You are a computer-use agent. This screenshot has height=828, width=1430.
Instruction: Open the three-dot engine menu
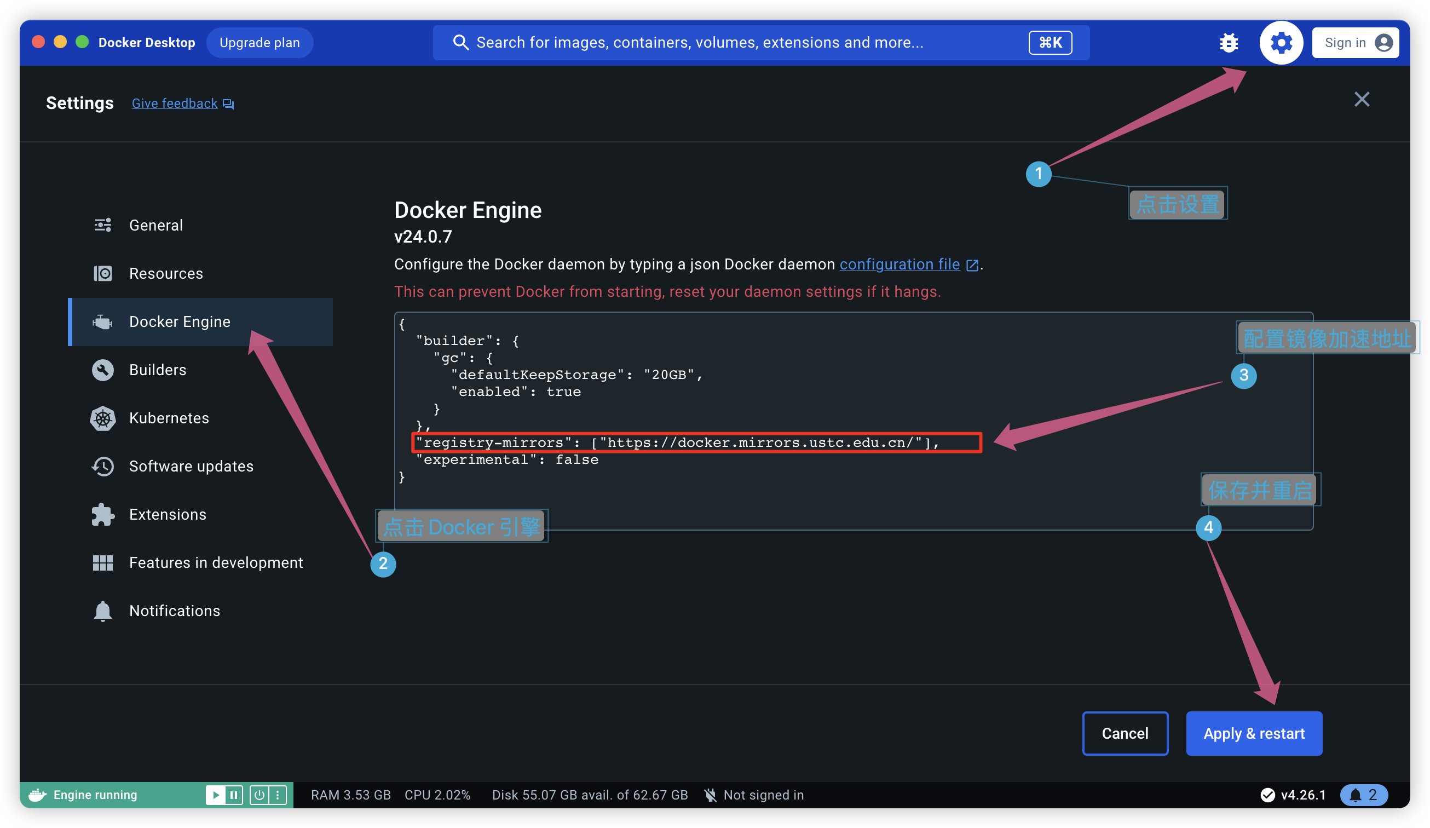click(278, 795)
